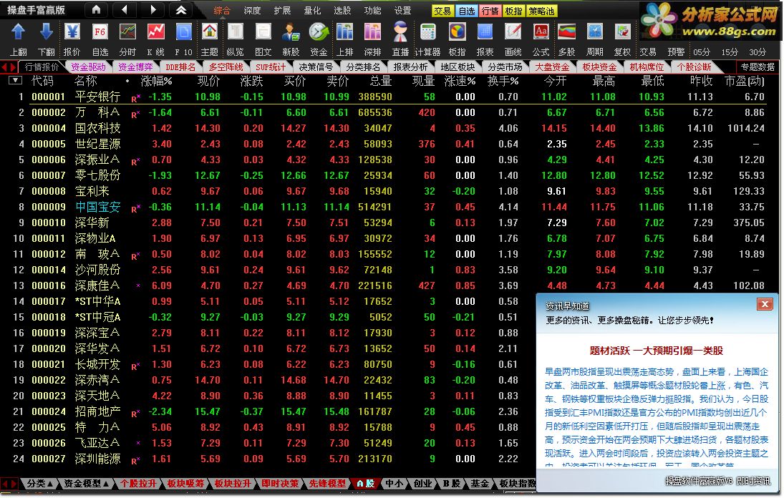Expand the 资金模型▲ bottom menu
This screenshot has width=784, height=498.
click(x=87, y=484)
